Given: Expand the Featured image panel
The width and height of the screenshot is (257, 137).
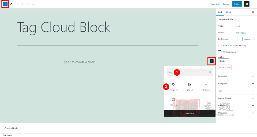Looking at the screenshot, I should 237,98.
